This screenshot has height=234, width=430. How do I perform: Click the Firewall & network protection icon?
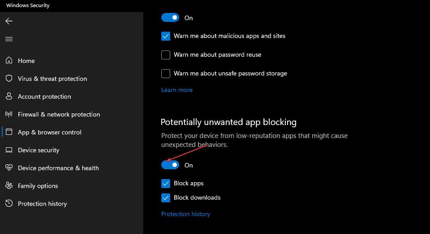pos(9,114)
